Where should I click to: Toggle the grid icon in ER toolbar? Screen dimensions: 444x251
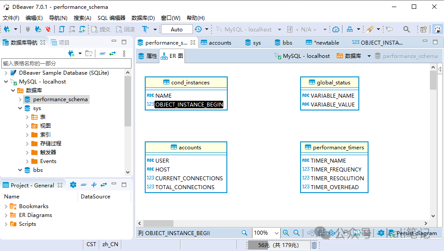coord(321,233)
